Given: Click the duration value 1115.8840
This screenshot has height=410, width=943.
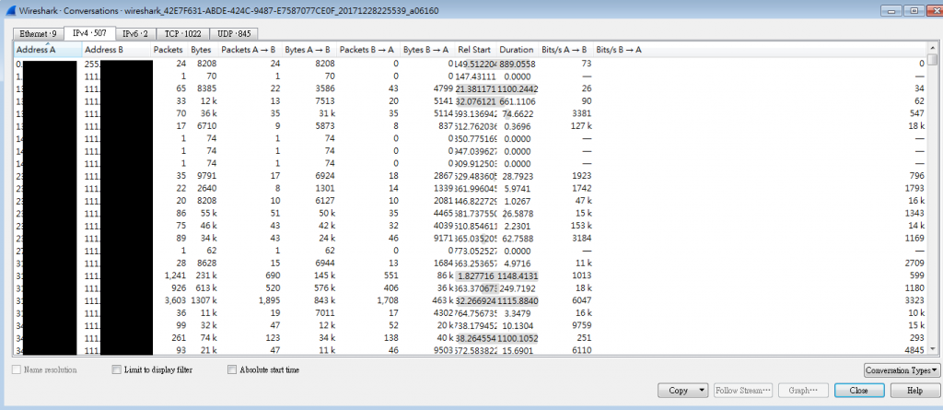Looking at the screenshot, I should pos(518,299).
